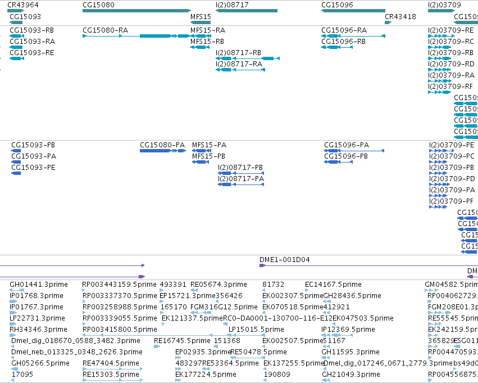478x383 pixels.
Task: Click the CG15093 gene label
Action: 25,16
